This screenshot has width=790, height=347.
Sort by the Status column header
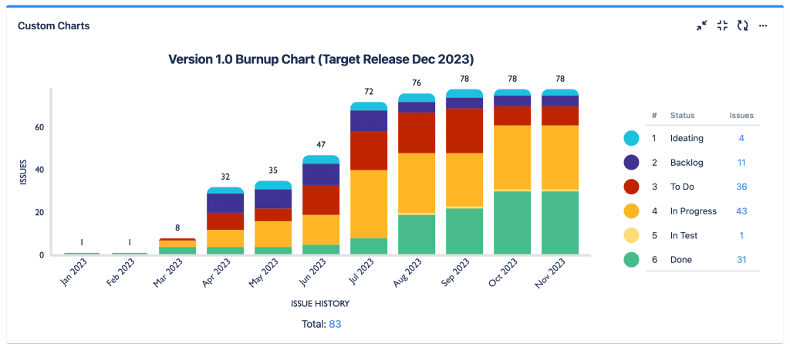682,116
